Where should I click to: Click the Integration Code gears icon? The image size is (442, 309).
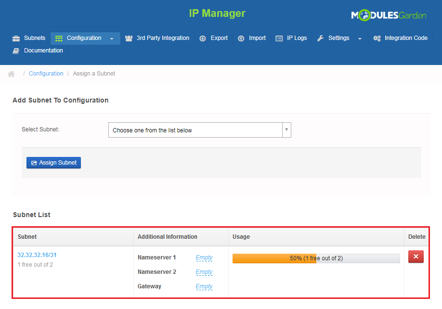pyautogui.click(x=377, y=39)
